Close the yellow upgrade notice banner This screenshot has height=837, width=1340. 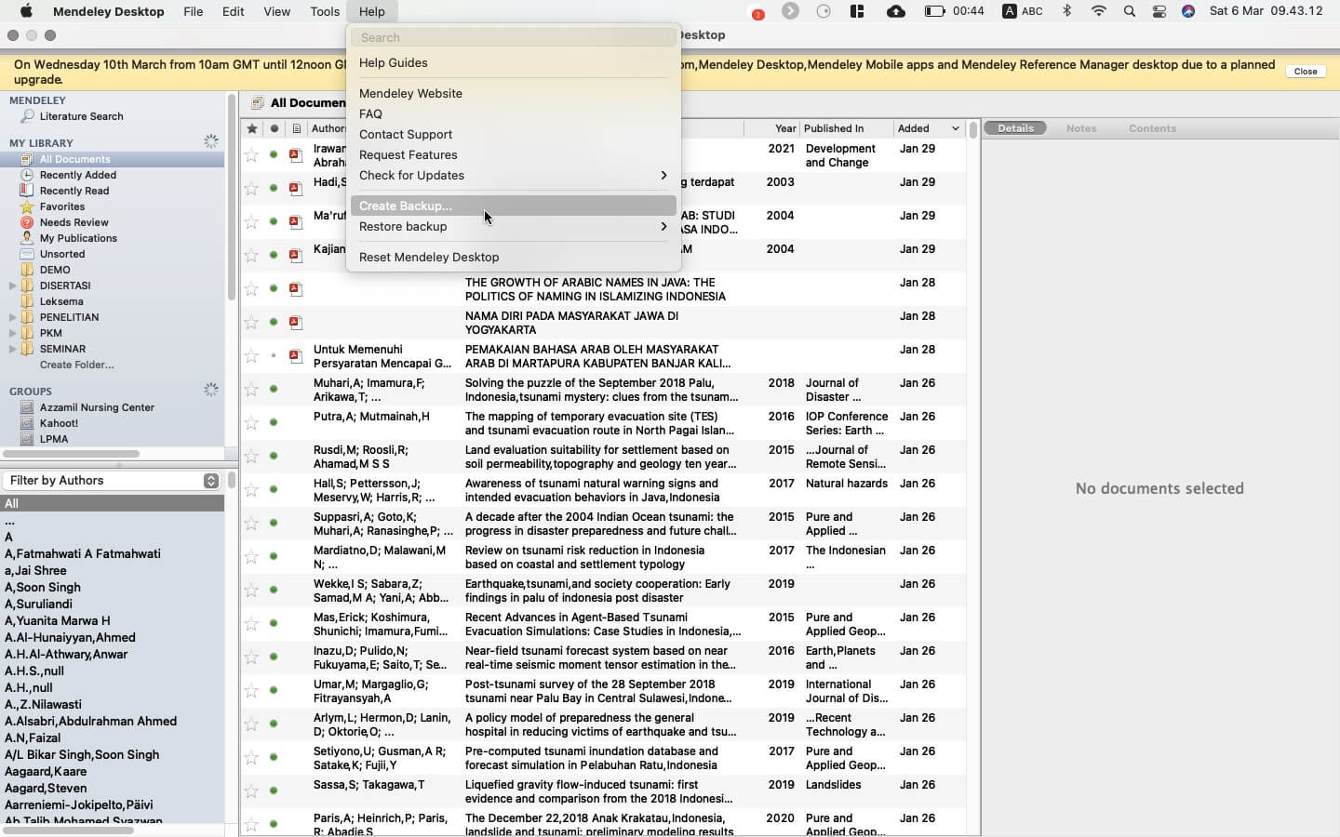click(1306, 72)
